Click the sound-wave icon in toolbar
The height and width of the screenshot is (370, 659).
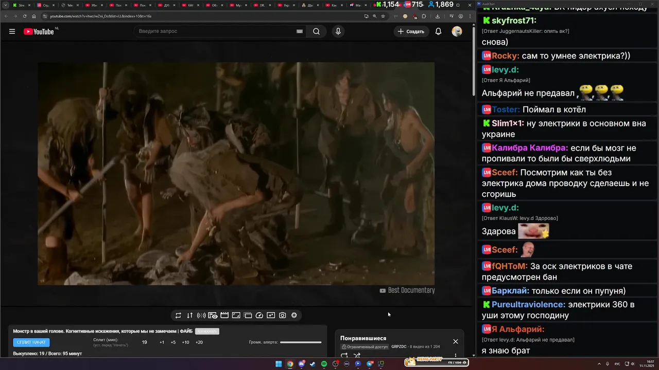(x=201, y=316)
